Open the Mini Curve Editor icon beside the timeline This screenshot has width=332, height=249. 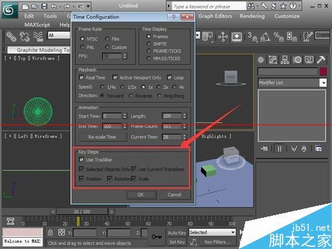pyautogui.click(x=11, y=221)
